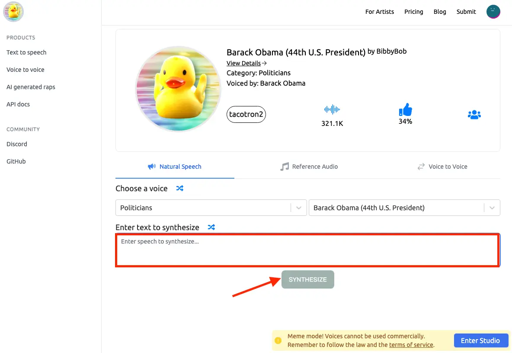Click the SYNTHESIZE button

[307, 279]
